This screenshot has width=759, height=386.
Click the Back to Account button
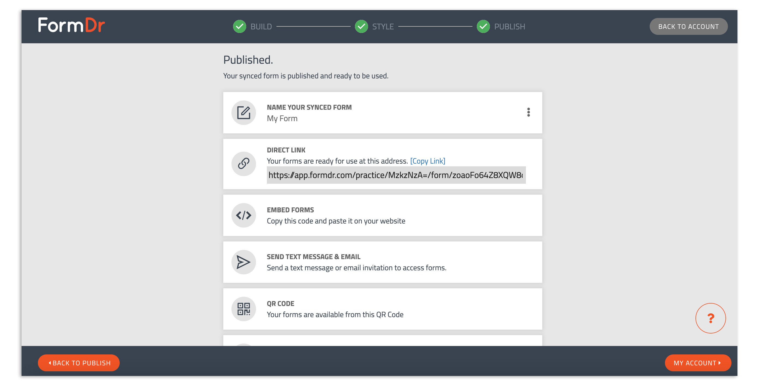[x=689, y=26]
